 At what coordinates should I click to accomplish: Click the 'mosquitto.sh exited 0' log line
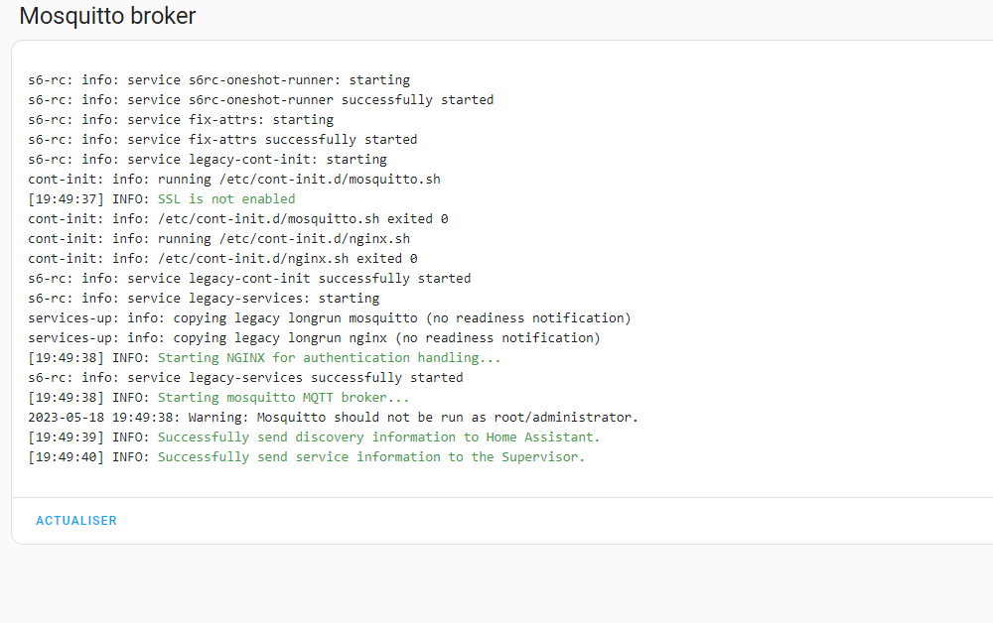[x=238, y=219]
